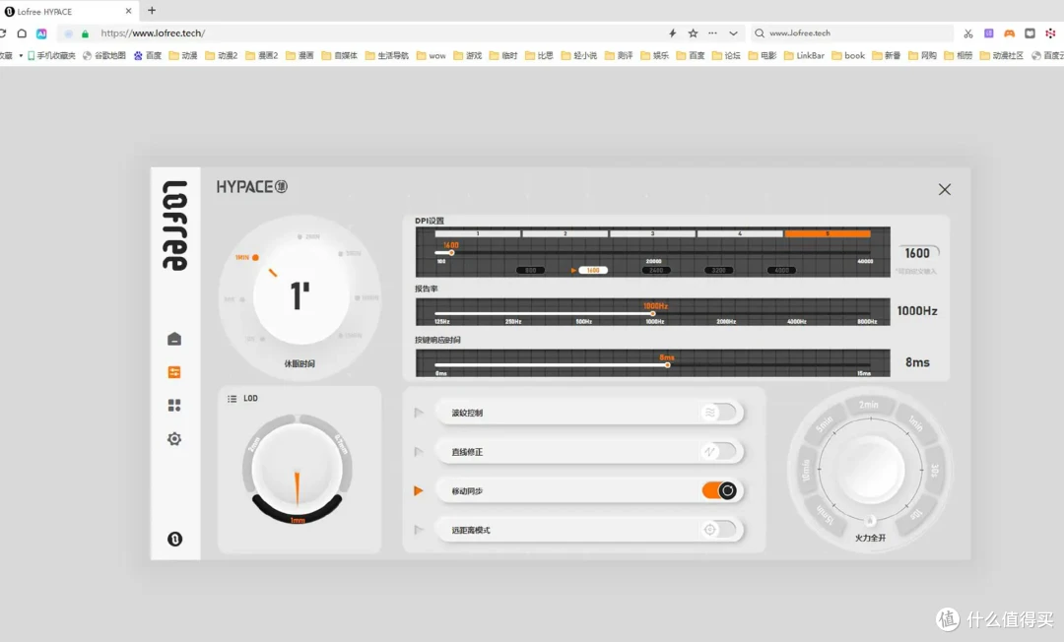Click the browser home button

tap(22, 33)
